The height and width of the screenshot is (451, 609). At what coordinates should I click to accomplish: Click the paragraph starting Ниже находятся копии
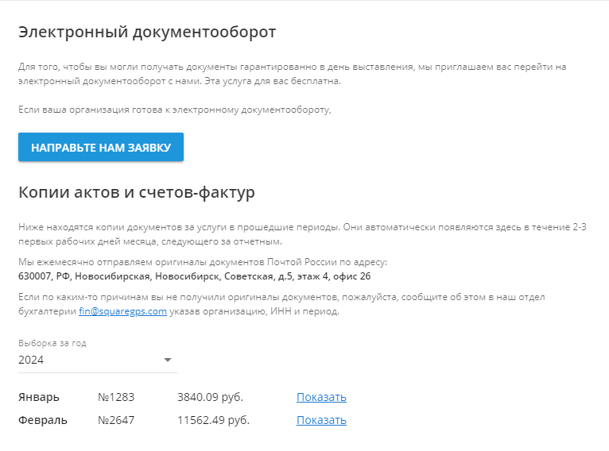[302, 234]
